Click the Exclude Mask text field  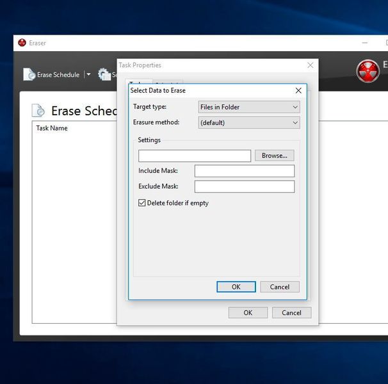click(x=245, y=186)
